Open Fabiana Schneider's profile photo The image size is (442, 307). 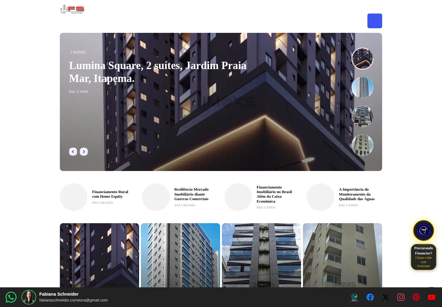tap(29, 297)
